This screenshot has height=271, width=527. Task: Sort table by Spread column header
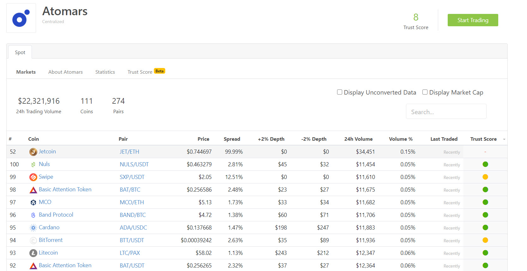pyautogui.click(x=232, y=139)
